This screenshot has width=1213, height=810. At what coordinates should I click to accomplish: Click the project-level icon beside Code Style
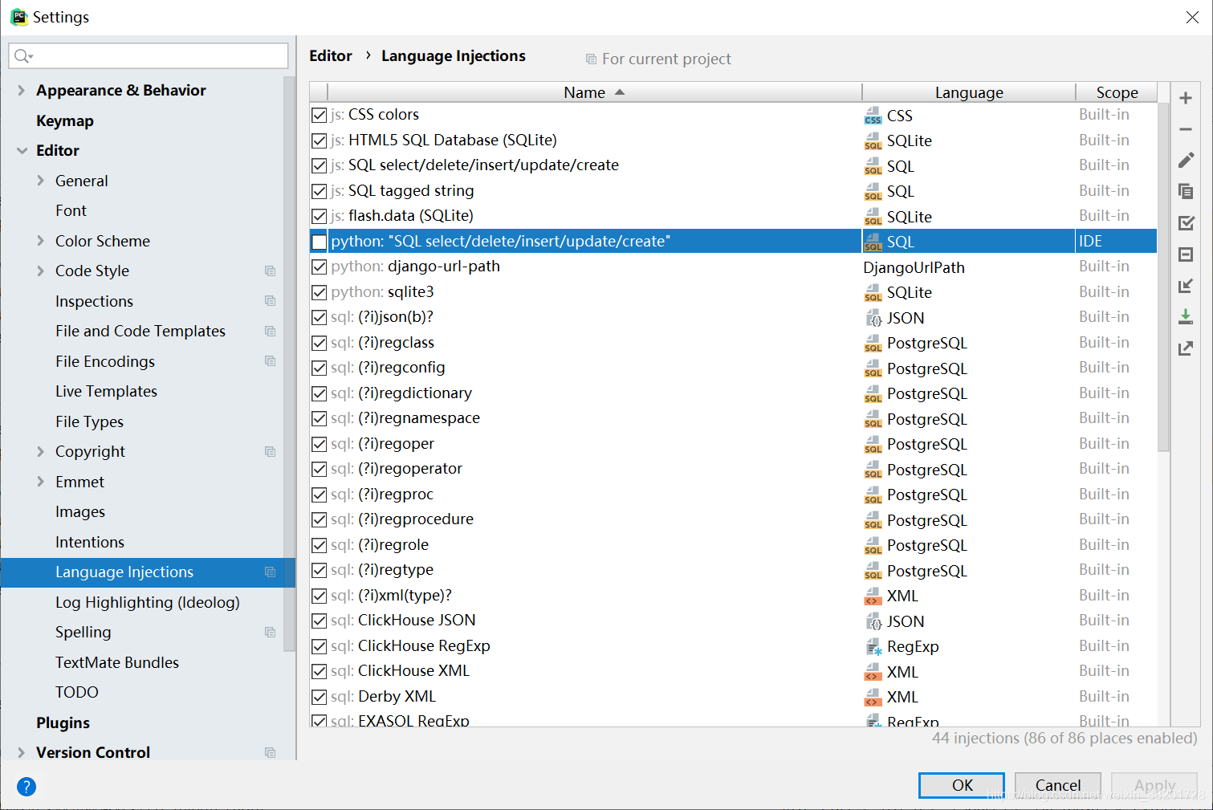[x=270, y=271]
